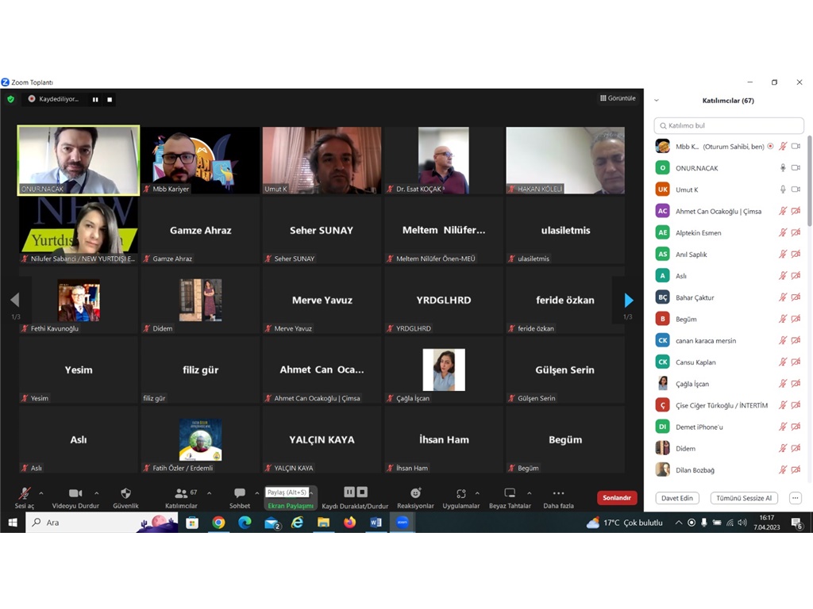
Task: Toggle ONUR.NACAK's microphone in participants list
Action: (x=783, y=168)
